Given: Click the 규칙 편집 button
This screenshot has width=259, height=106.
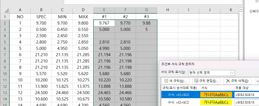Looking at the screenshot, I should [206, 81].
